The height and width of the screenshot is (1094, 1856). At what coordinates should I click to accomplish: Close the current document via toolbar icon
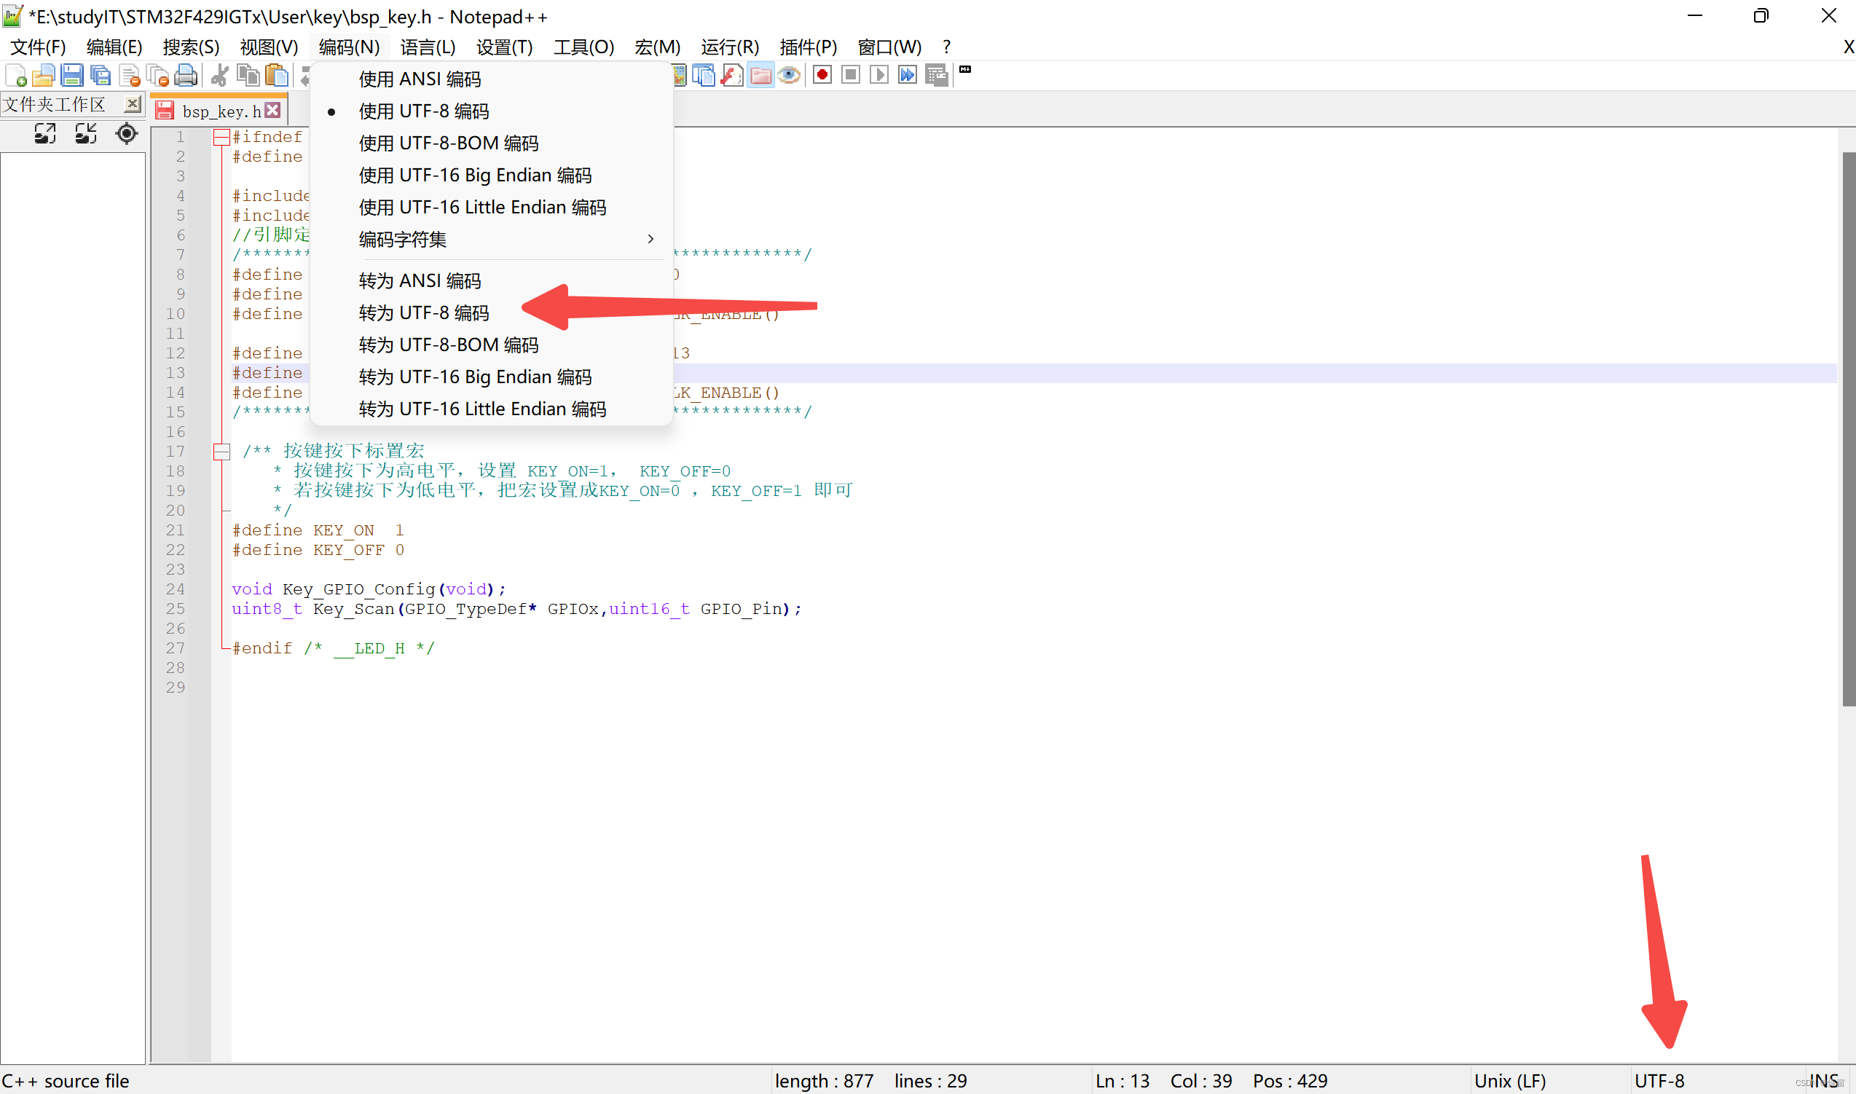pyautogui.click(x=129, y=75)
